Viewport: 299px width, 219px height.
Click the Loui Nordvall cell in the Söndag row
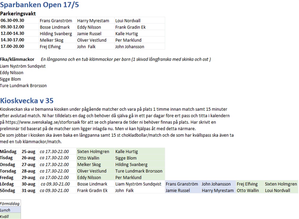[x=277, y=190]
